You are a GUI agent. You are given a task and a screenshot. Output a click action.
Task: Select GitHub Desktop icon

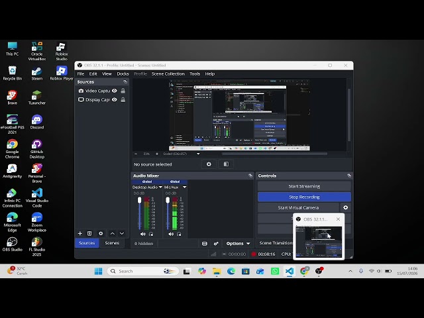pyautogui.click(x=37, y=148)
